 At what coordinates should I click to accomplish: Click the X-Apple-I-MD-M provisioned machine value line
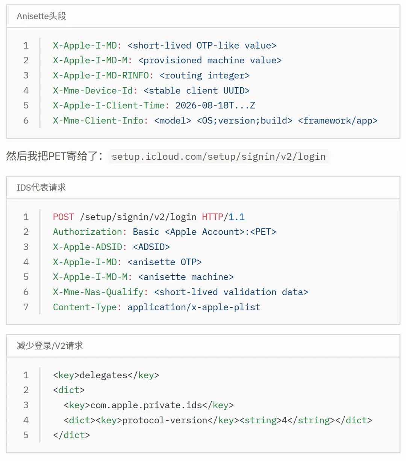tap(167, 61)
